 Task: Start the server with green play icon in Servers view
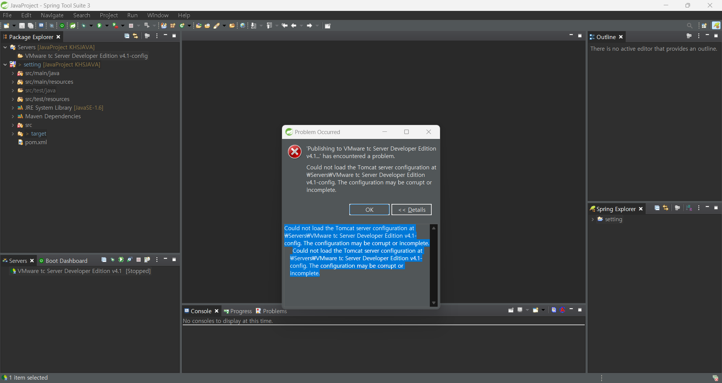(121, 260)
